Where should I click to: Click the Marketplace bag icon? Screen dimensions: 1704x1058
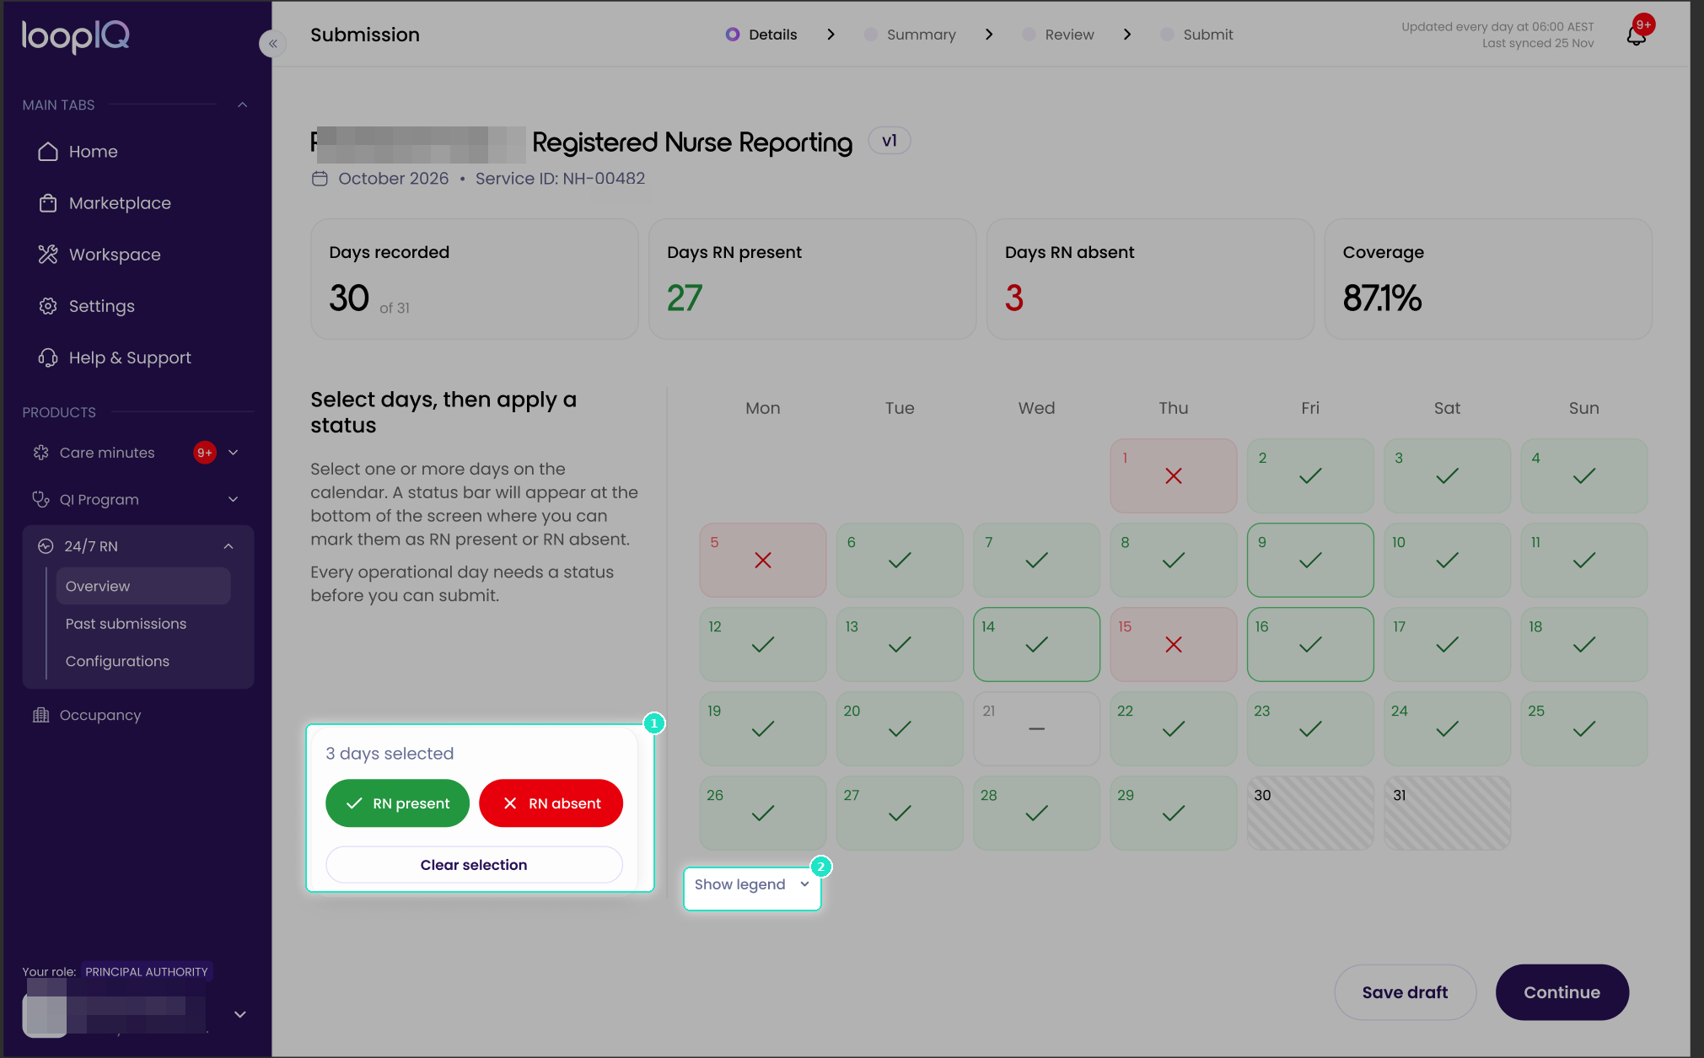[48, 203]
